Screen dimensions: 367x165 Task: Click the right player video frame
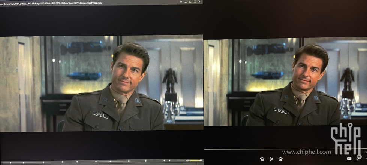click(x=285, y=82)
